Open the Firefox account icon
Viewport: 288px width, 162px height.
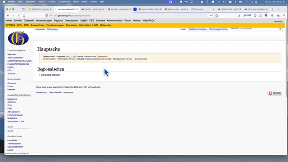(255, 16)
